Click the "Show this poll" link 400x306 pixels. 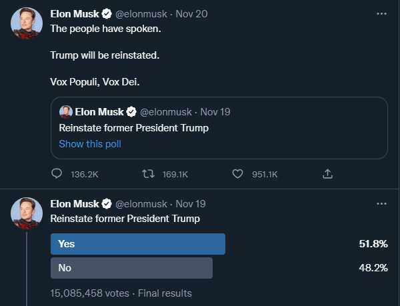(90, 144)
